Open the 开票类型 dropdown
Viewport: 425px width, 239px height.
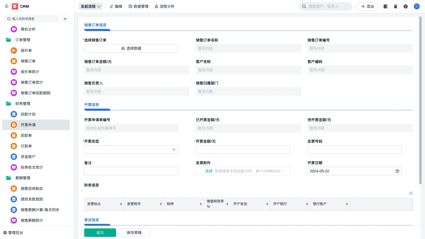tap(131, 149)
